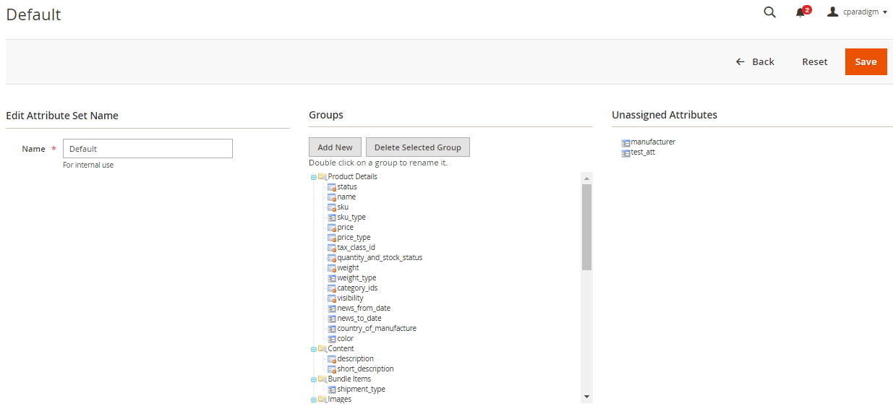Select the country_of_manufacture attribute
This screenshot has width=893, height=409.
[376, 329]
